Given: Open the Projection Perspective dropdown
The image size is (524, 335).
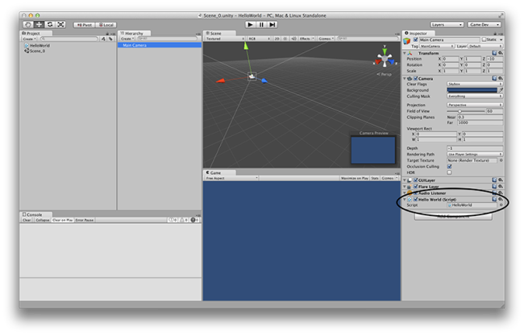Looking at the screenshot, I should (x=475, y=105).
